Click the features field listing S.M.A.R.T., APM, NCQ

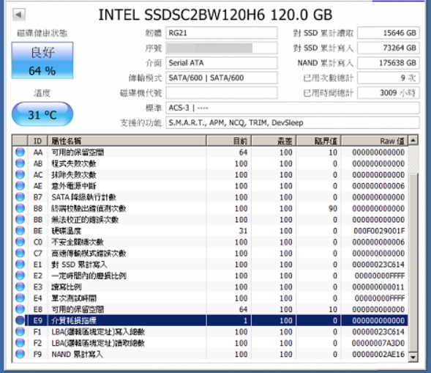(x=293, y=122)
